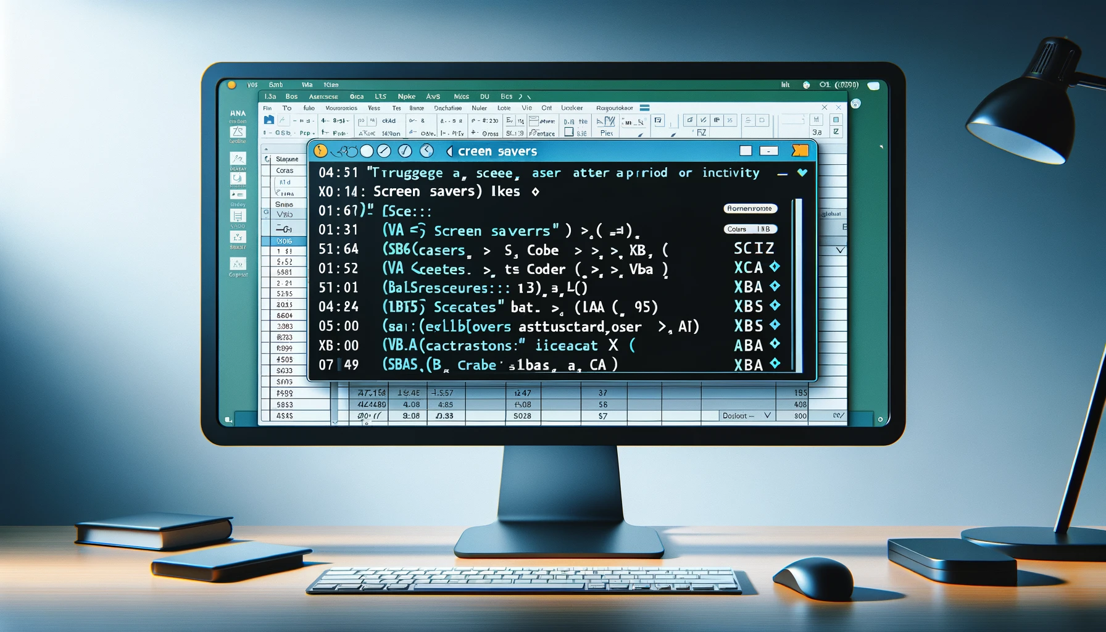Screen dimensions: 1106x632
Task: Select the 'Fin' tab in spreadsheet ribbon
Action: coord(267,108)
